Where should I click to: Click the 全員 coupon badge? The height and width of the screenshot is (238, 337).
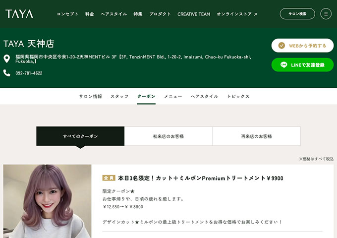coord(109,178)
